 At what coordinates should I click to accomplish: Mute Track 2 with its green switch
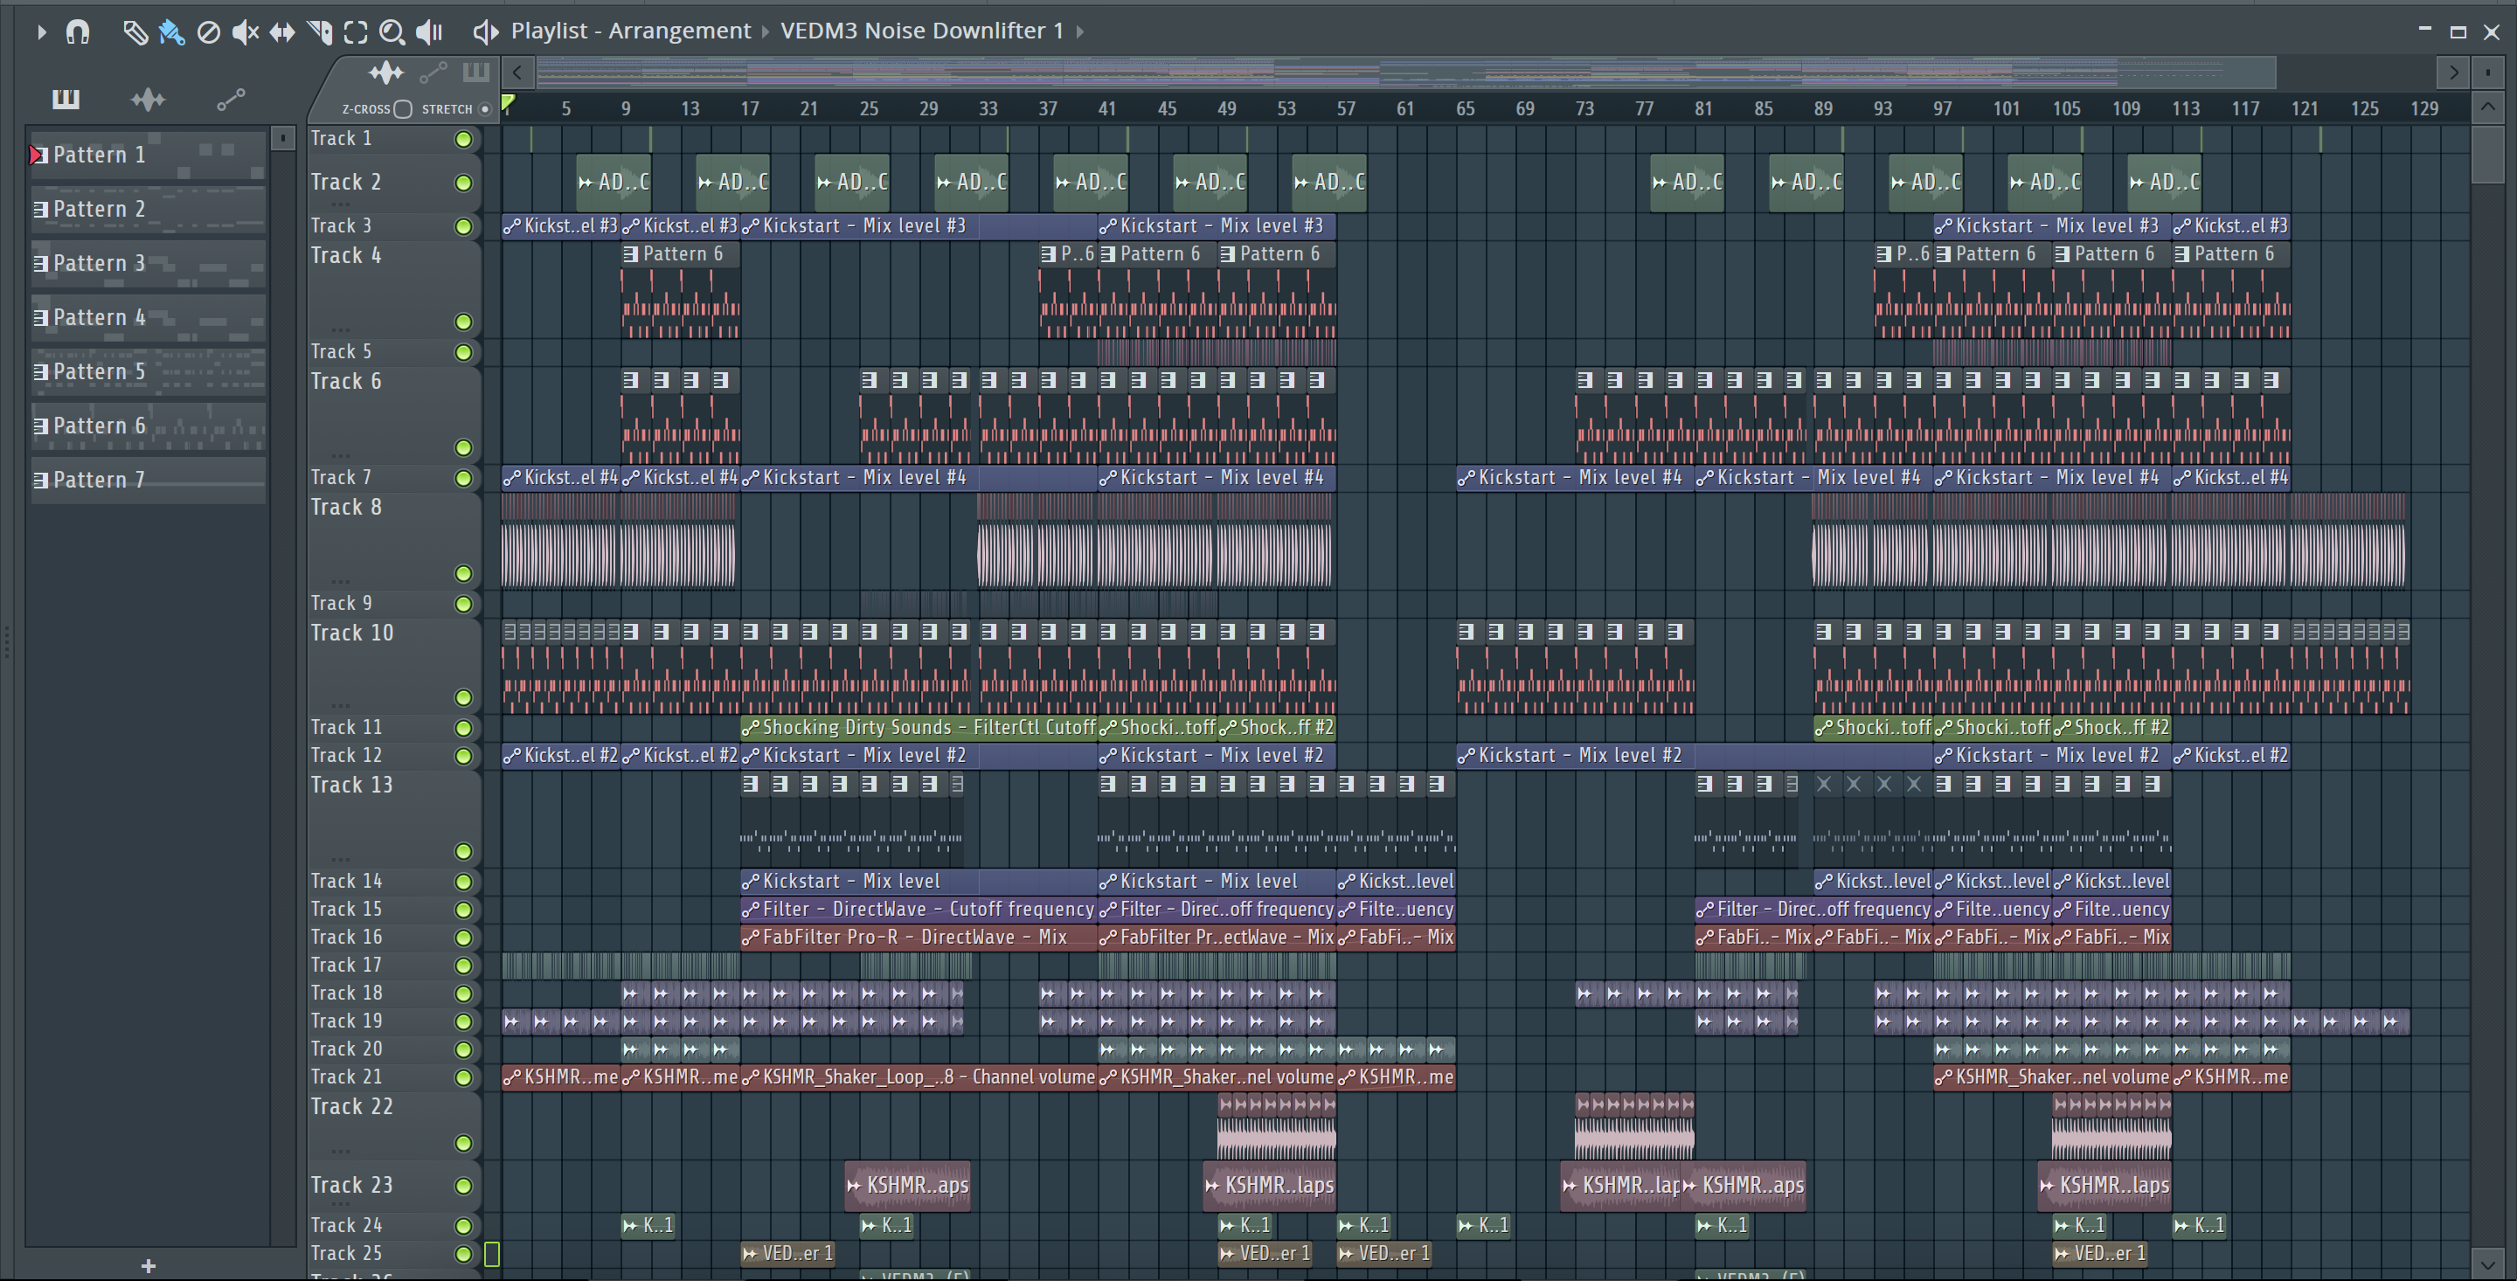(x=463, y=183)
